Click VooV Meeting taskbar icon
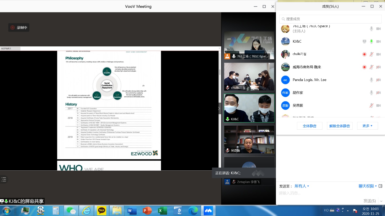This screenshot has height=216, width=385. [208, 211]
